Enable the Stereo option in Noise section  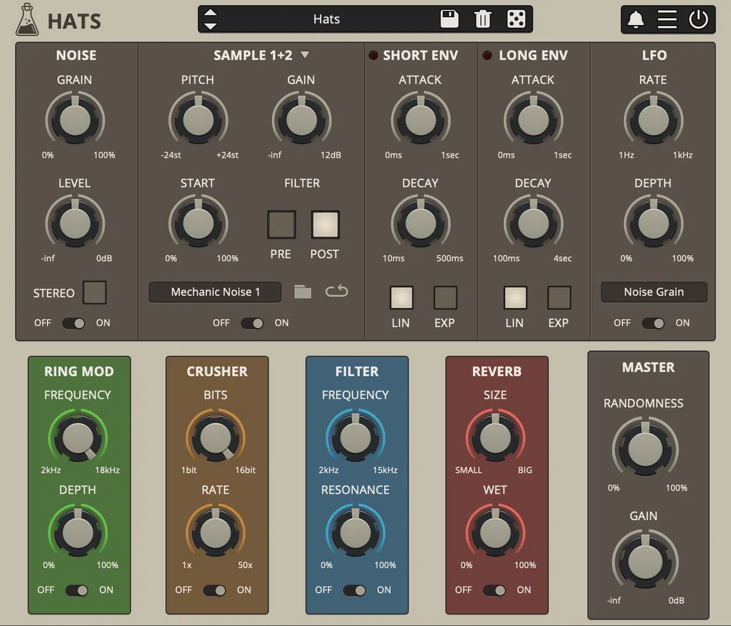tap(94, 292)
